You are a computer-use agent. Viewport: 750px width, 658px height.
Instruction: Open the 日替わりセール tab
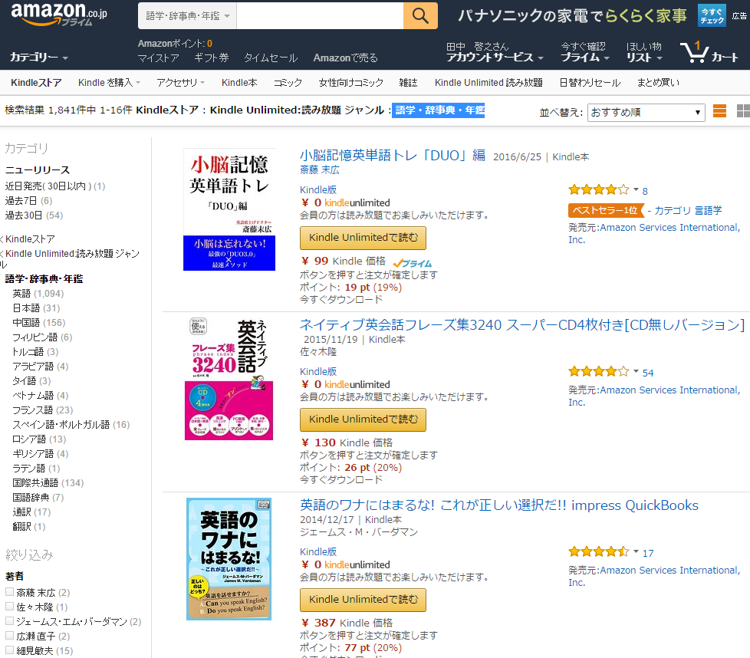pos(590,83)
